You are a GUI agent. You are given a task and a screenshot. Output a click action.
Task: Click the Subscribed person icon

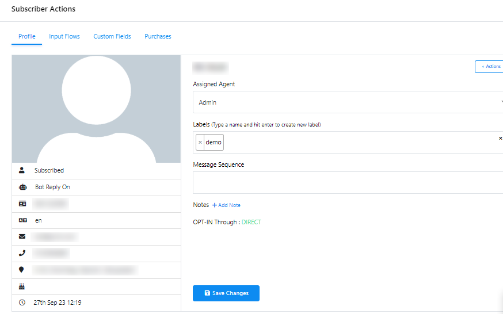tap(22, 170)
